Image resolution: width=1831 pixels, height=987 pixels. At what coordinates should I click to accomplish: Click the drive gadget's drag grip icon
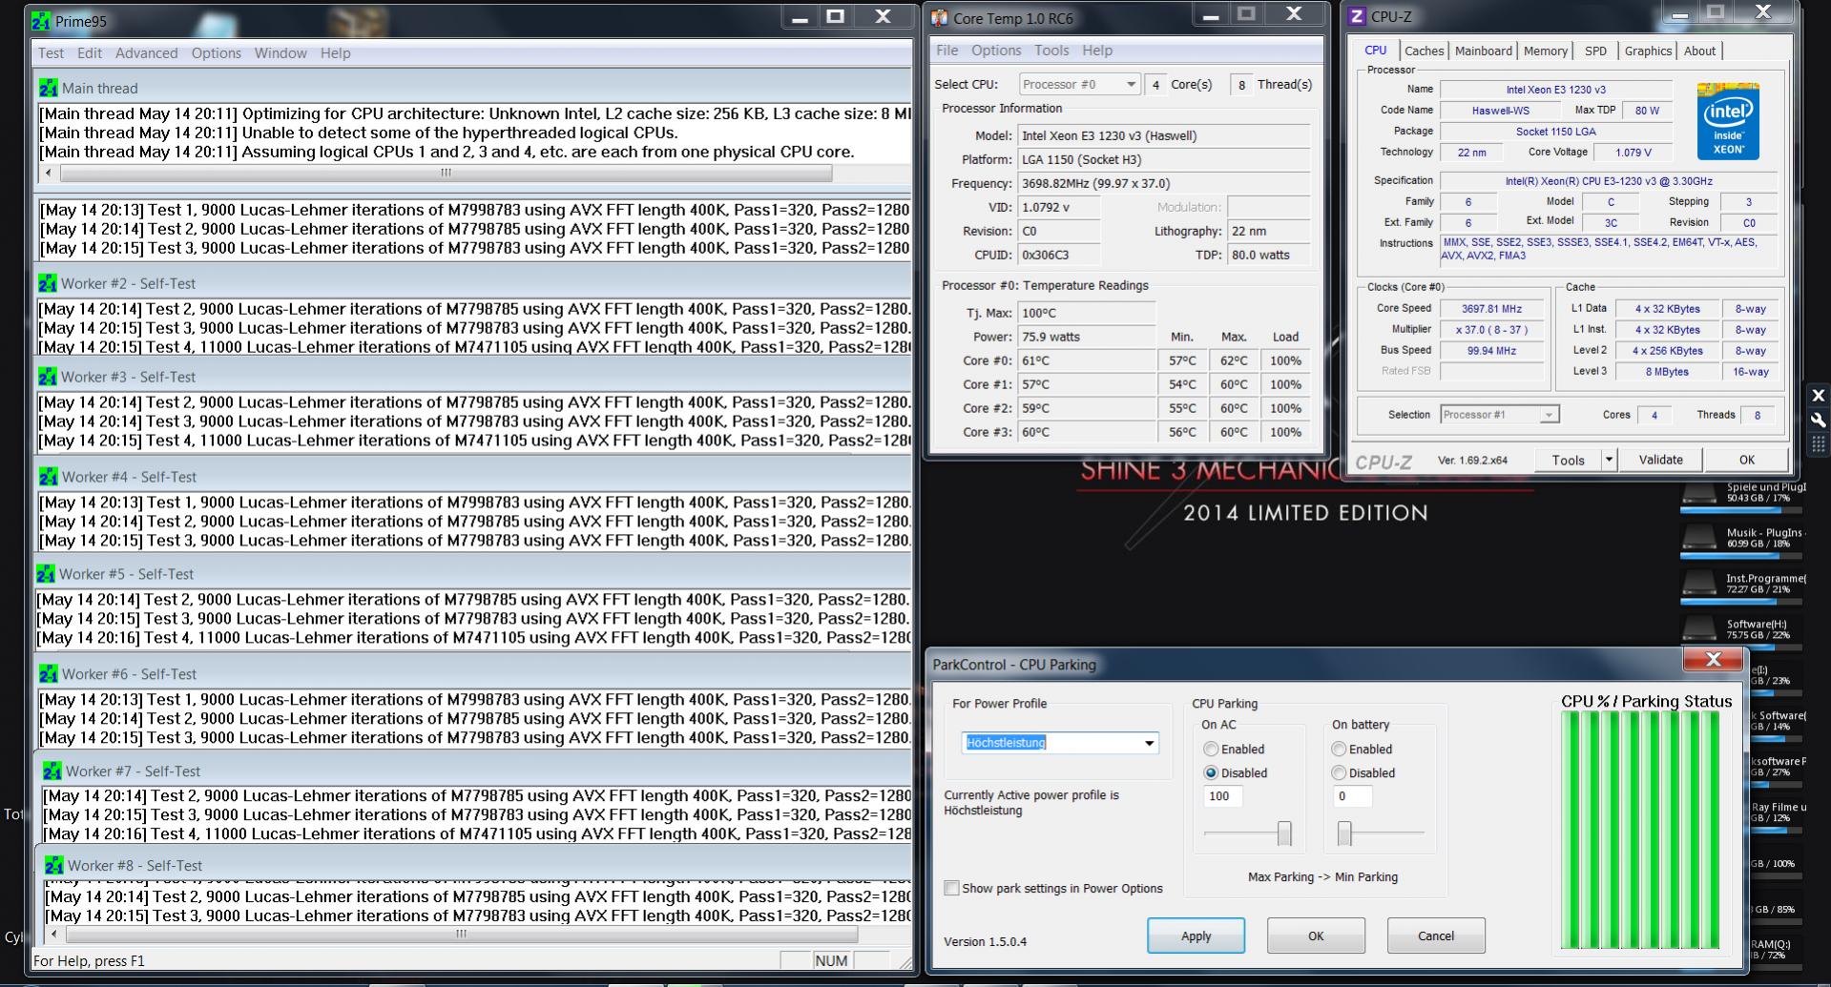1818,444
